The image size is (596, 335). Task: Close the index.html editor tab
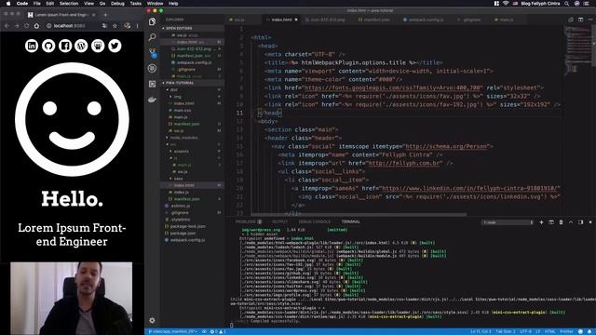coord(296,20)
